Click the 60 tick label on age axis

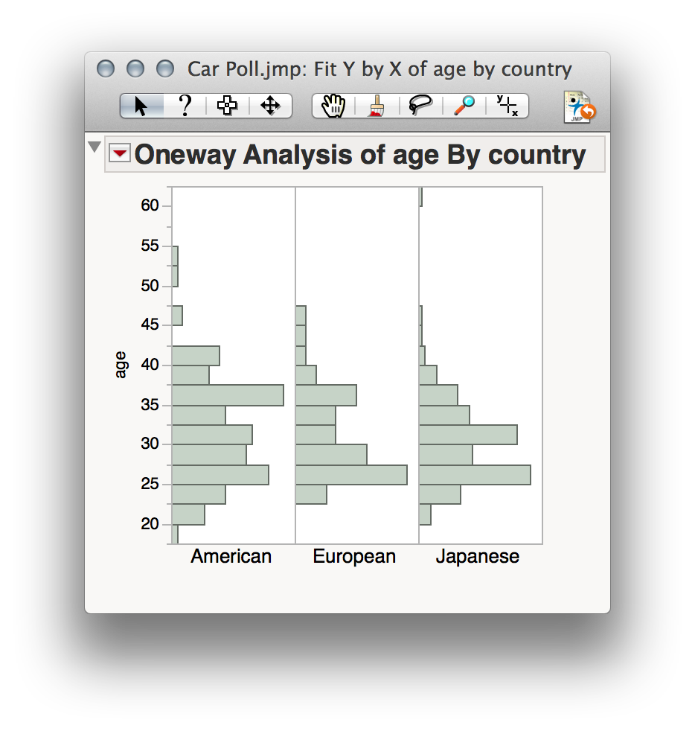click(x=150, y=205)
